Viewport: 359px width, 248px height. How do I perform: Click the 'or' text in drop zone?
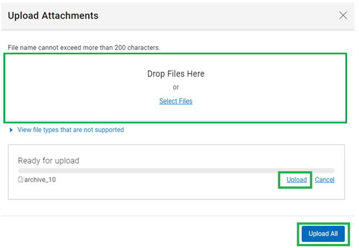click(x=176, y=87)
